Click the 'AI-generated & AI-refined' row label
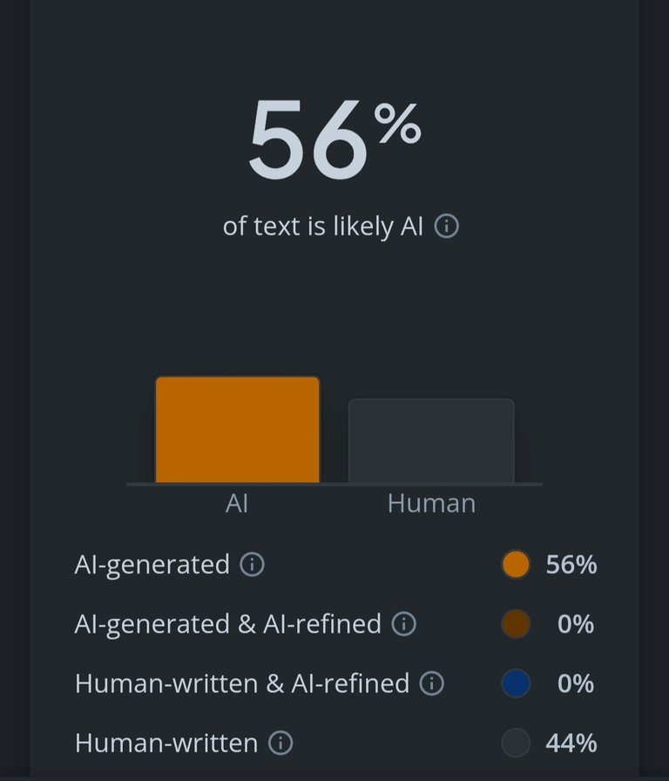 coord(228,624)
